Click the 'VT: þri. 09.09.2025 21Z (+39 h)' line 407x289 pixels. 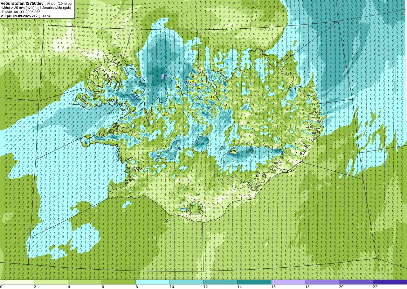(x=25, y=16)
